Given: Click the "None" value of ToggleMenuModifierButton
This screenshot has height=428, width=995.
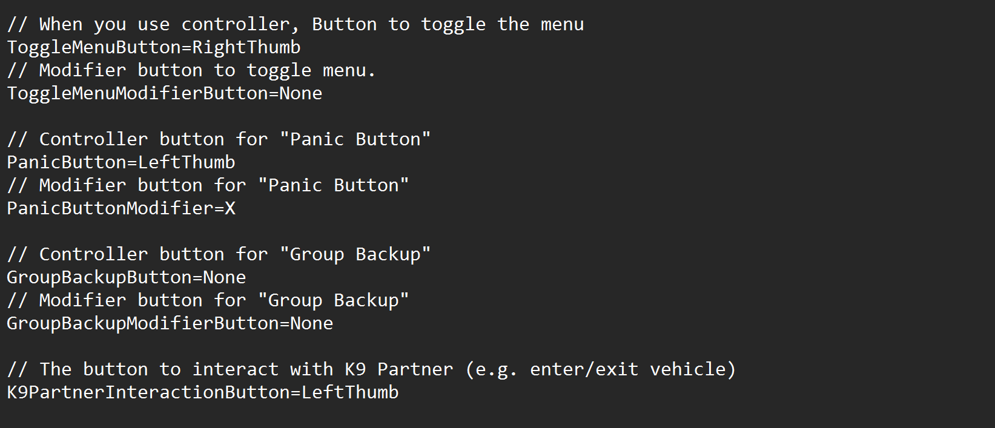Looking at the screenshot, I should [x=301, y=93].
